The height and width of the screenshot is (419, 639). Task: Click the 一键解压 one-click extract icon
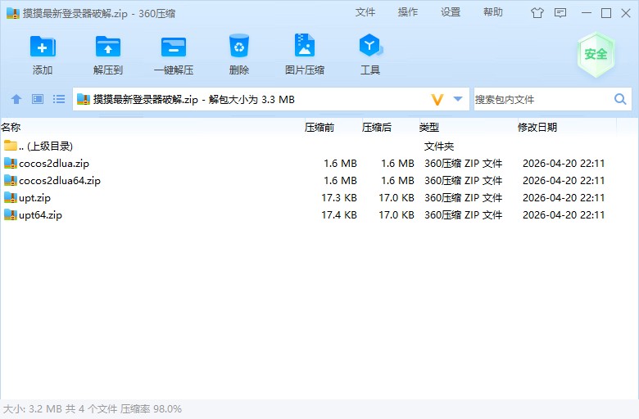[x=174, y=47]
